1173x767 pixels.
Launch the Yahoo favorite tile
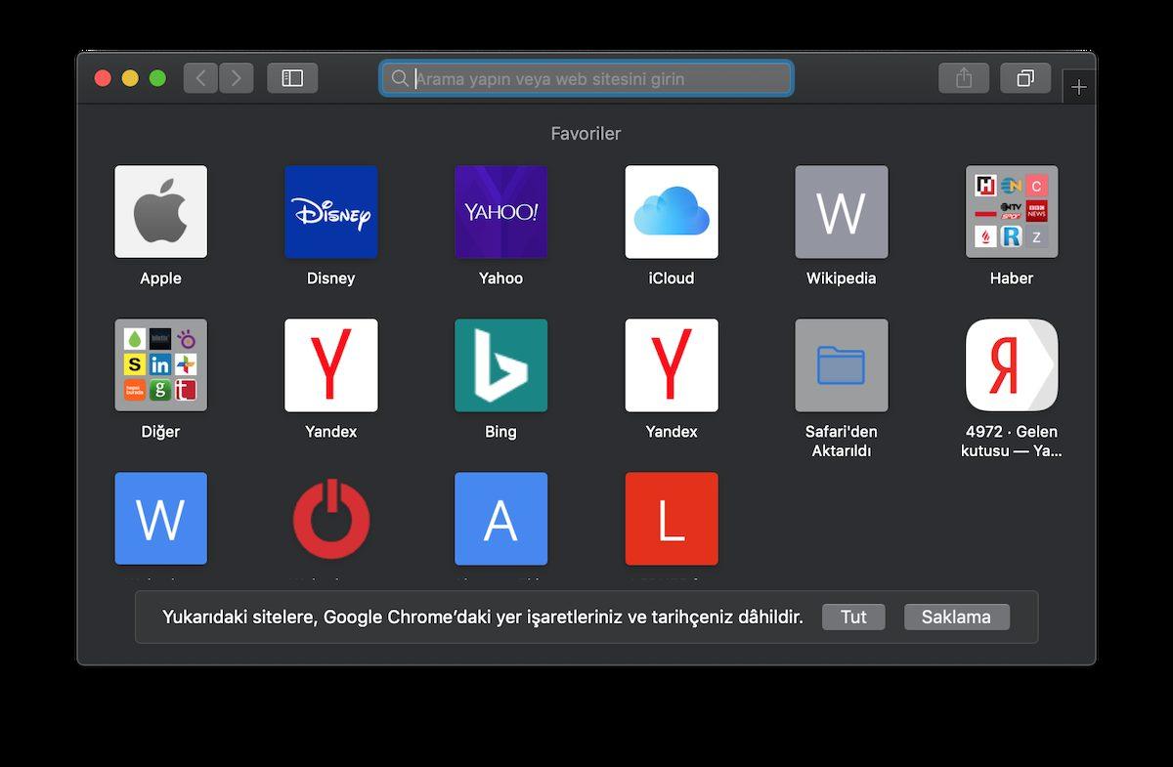(500, 212)
